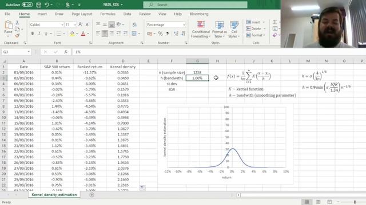Switch to Page Layout view in status bar

(318, 202)
